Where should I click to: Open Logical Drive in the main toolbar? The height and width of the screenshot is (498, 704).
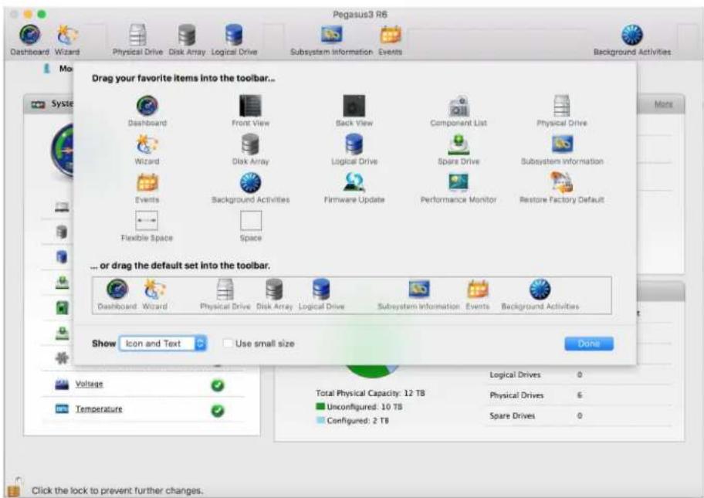(234, 40)
